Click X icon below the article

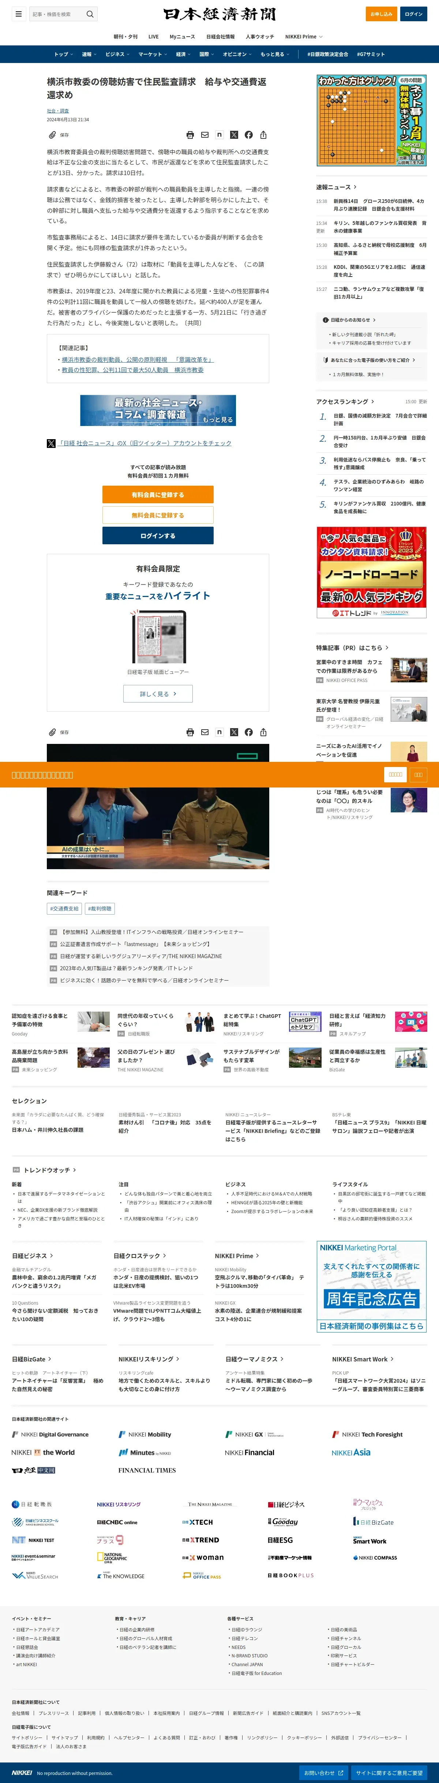click(x=234, y=731)
